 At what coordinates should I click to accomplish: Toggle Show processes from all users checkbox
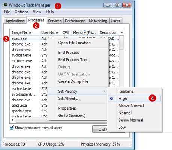pyautogui.click(x=12, y=128)
